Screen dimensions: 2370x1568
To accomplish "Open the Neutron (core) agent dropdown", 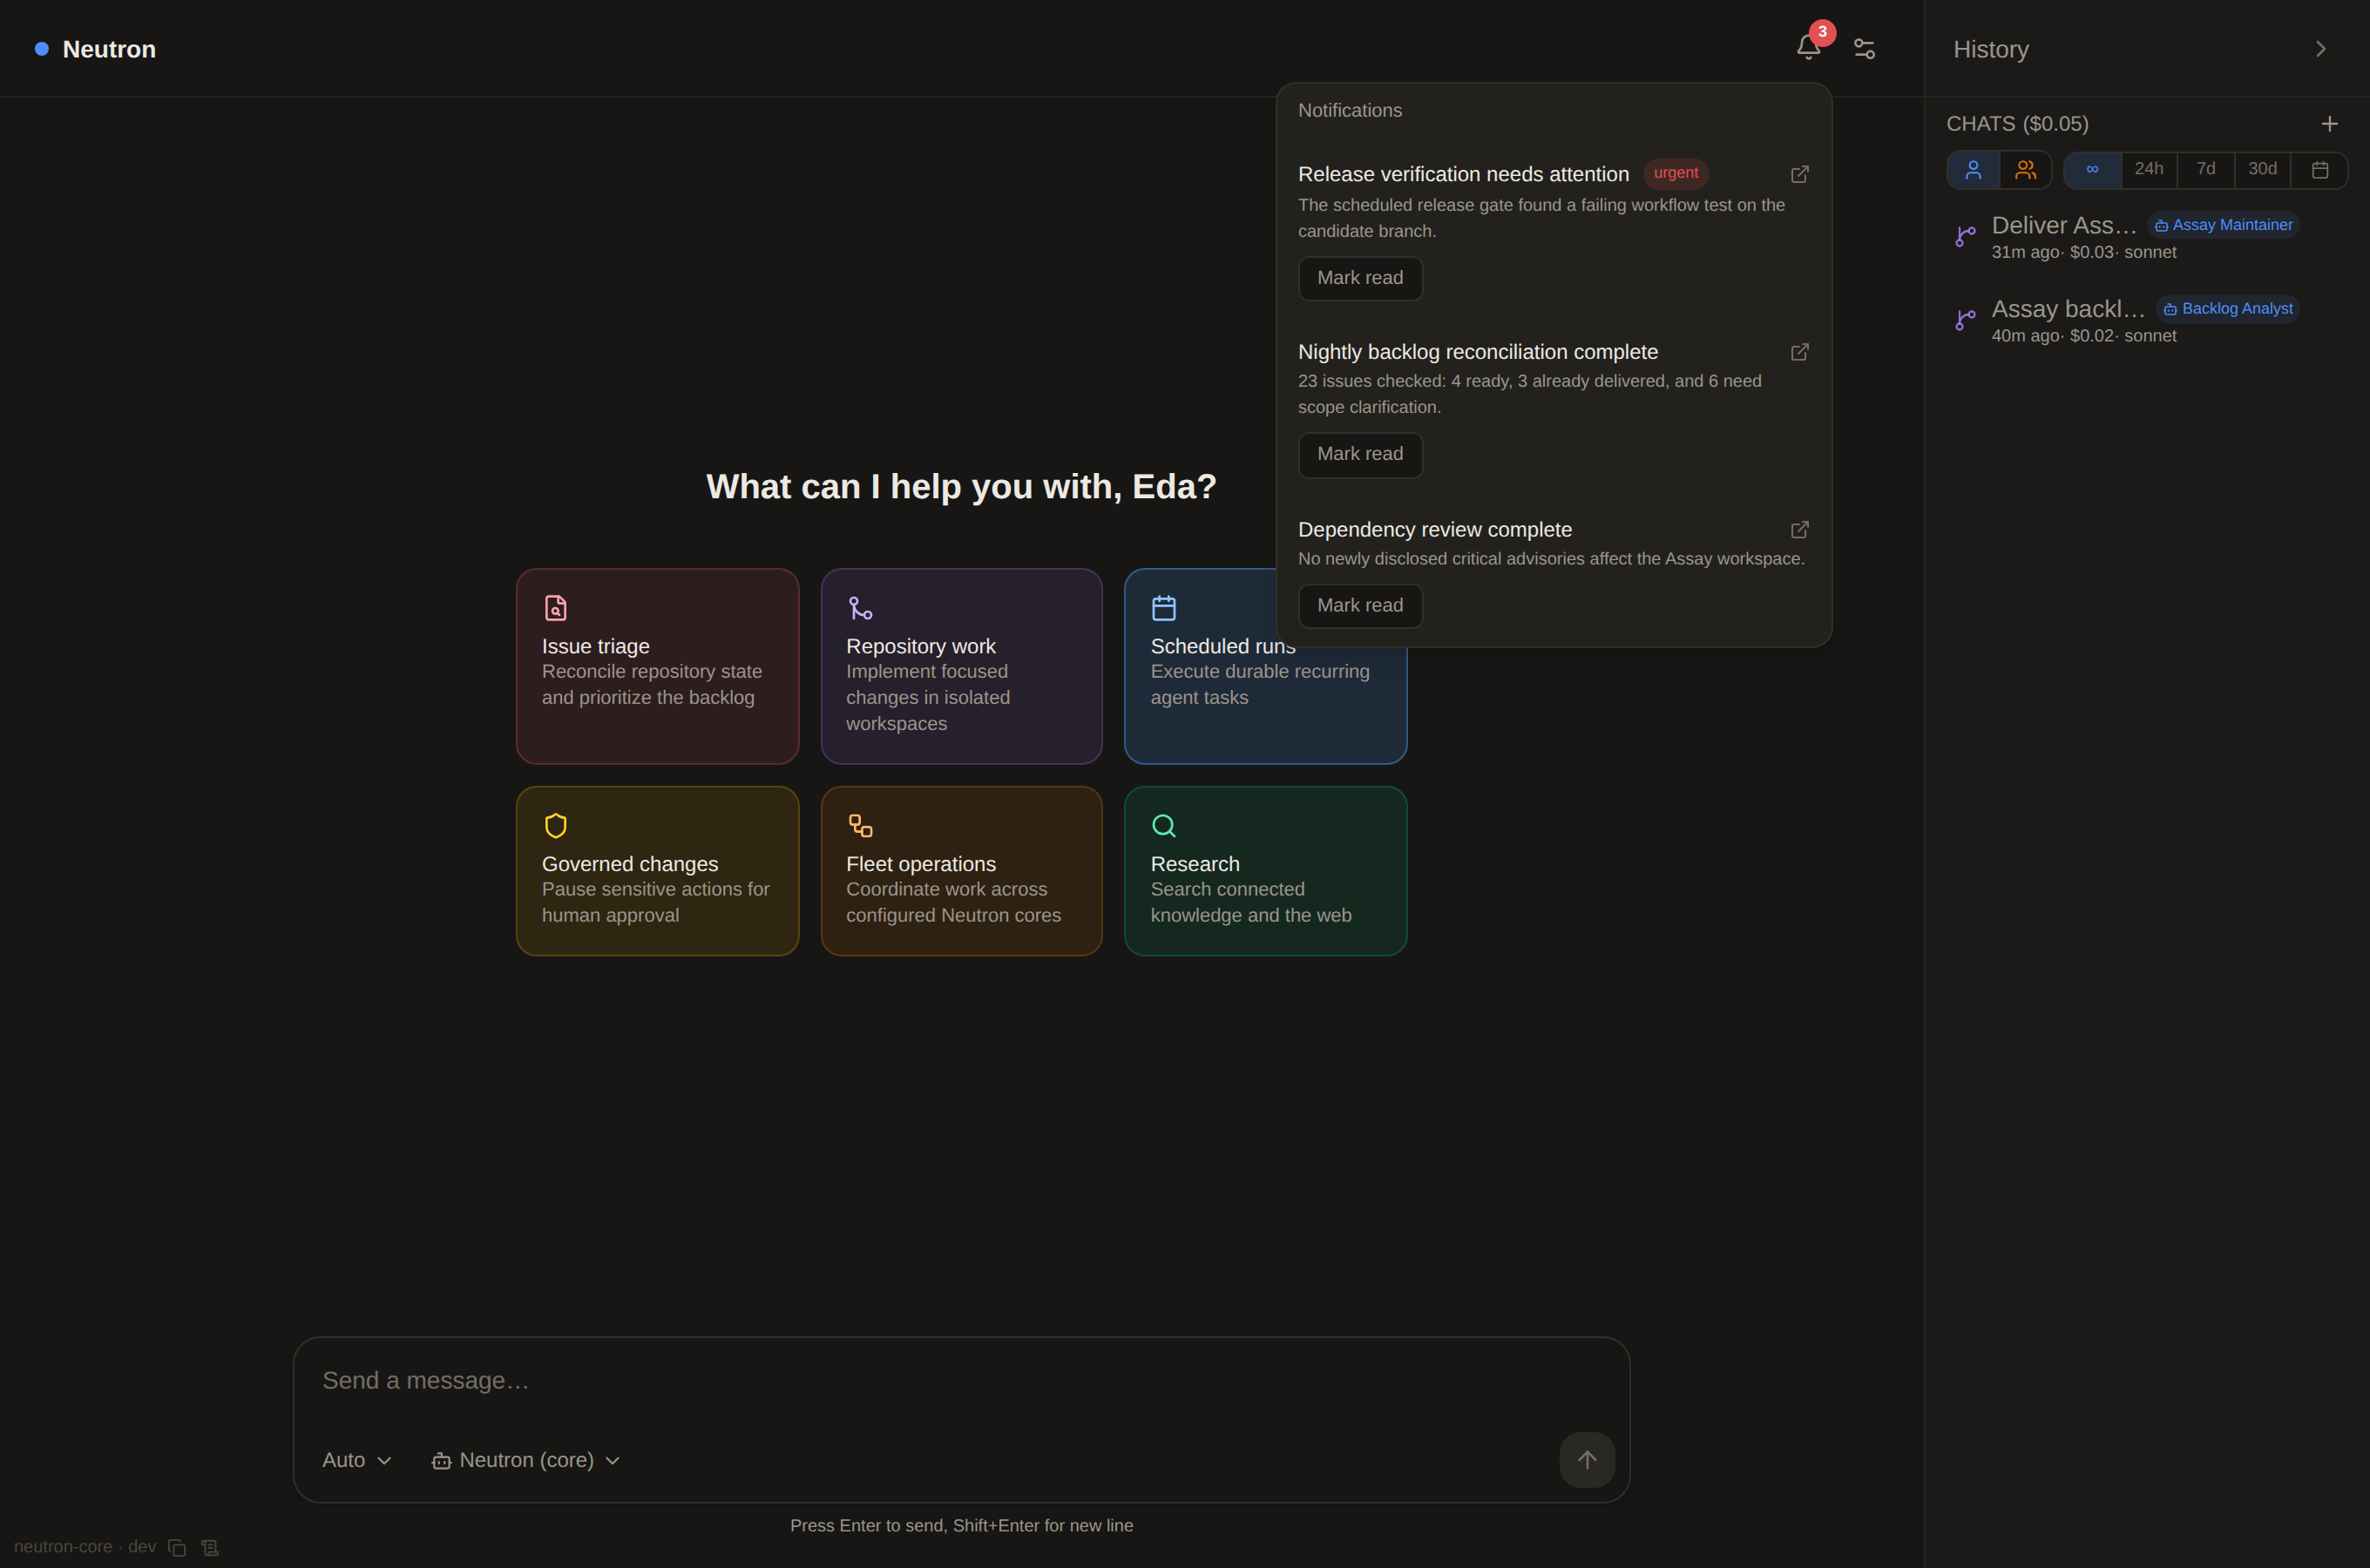I will pos(525,1460).
